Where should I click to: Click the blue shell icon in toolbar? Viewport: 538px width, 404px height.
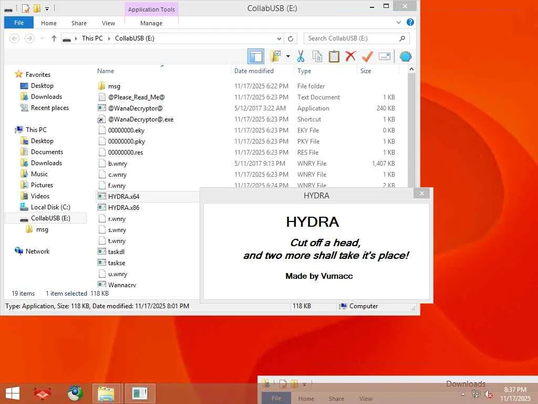coord(406,56)
